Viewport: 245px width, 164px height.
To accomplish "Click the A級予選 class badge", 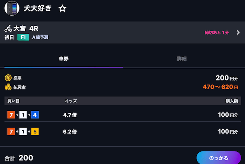I will coord(40,37).
